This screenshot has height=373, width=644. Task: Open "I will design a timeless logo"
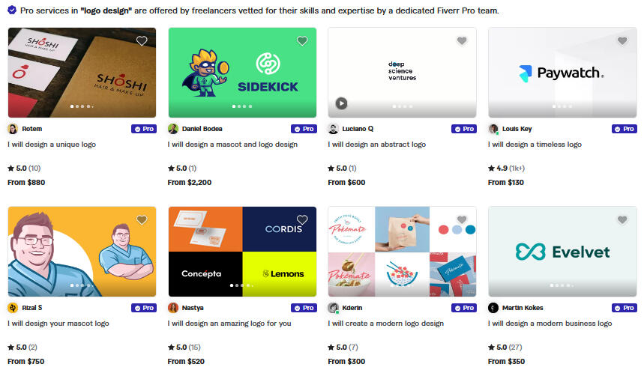pos(535,145)
